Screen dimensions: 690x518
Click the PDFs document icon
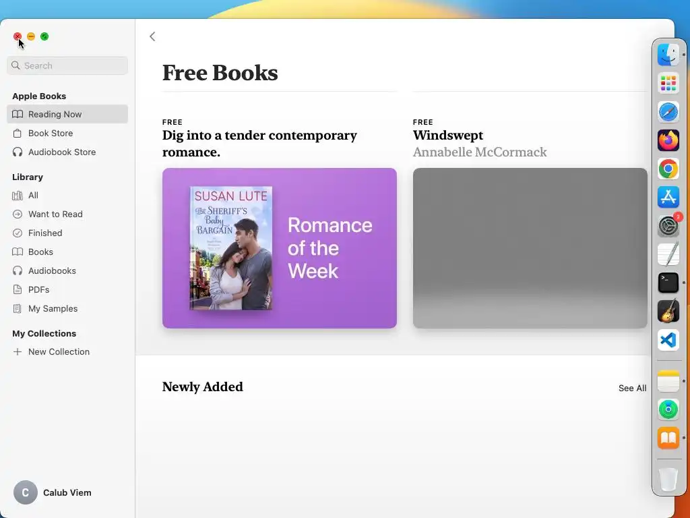click(x=18, y=290)
